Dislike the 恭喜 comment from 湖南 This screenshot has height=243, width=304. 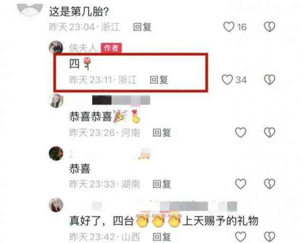(269, 184)
